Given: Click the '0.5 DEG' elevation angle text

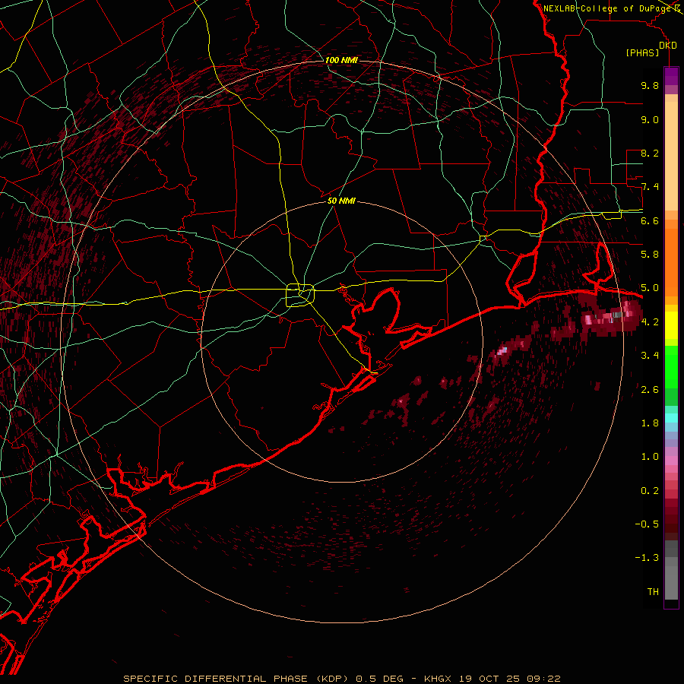Looking at the screenshot, I should coord(379,679).
